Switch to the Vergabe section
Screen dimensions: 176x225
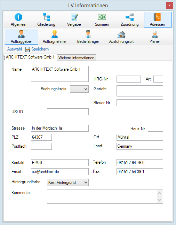point(74,20)
